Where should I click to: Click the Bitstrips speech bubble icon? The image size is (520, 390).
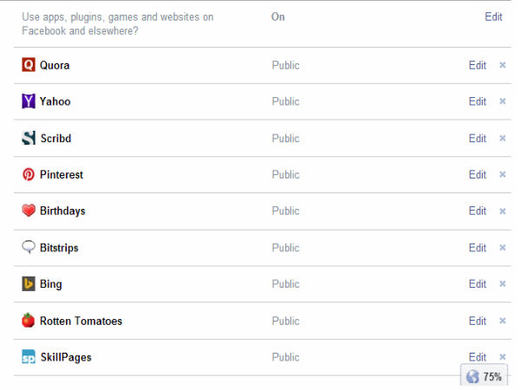coord(29,247)
